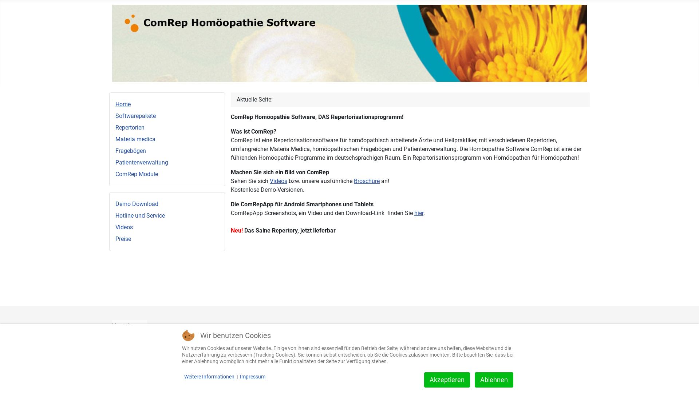Click the Home navigation menu item
The width and height of the screenshot is (699, 393).
click(x=123, y=104)
